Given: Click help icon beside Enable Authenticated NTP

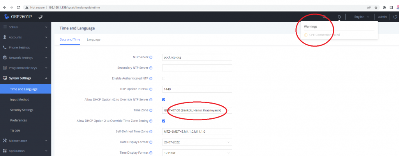Looking at the screenshot, I should pos(151,78).
